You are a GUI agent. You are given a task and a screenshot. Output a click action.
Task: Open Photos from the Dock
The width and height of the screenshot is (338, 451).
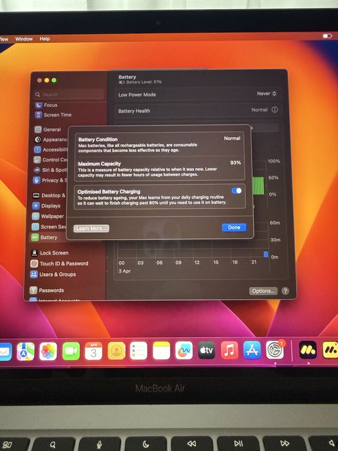pyautogui.click(x=48, y=351)
